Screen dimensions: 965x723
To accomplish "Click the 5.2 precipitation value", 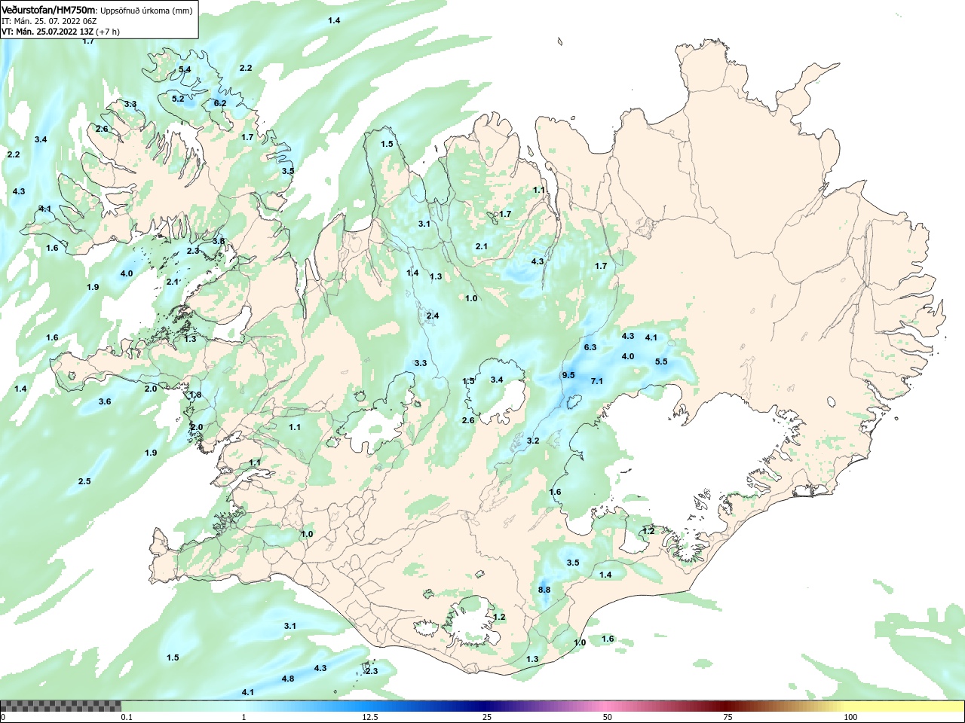I will [x=178, y=99].
